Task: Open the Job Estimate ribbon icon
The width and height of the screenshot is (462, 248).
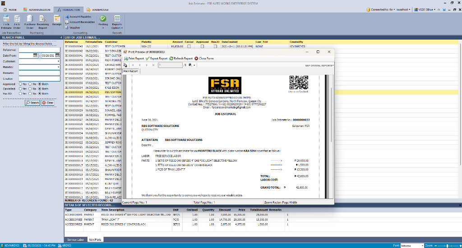Action: [x=6, y=23]
